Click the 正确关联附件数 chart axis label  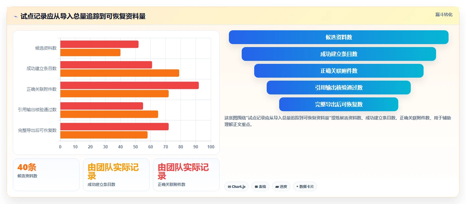(x=41, y=89)
